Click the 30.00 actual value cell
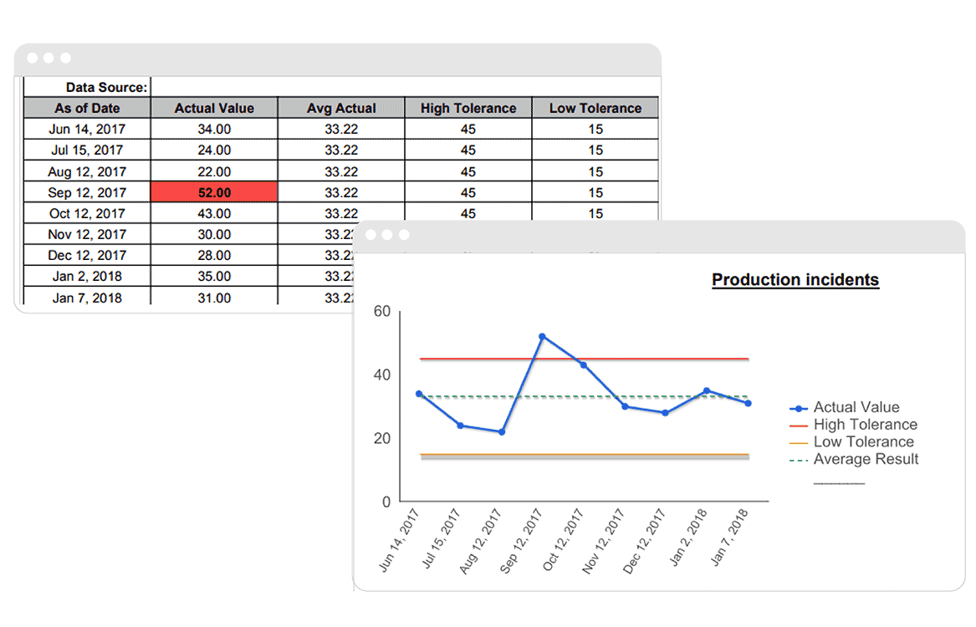The image size is (976, 627). pos(214,235)
